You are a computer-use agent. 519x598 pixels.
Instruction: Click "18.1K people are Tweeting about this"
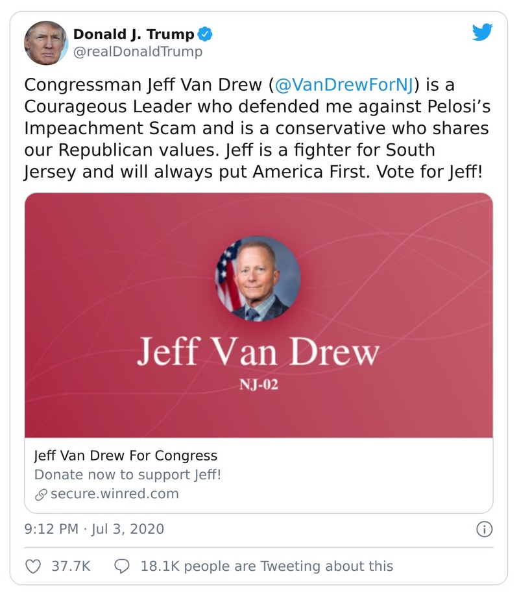tap(267, 566)
